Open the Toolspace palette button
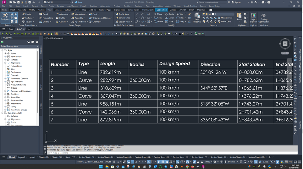The height and width of the screenshot is (169, 303). (x=5, y=16)
